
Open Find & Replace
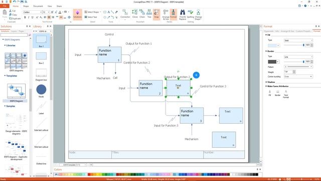(x=183, y=15)
